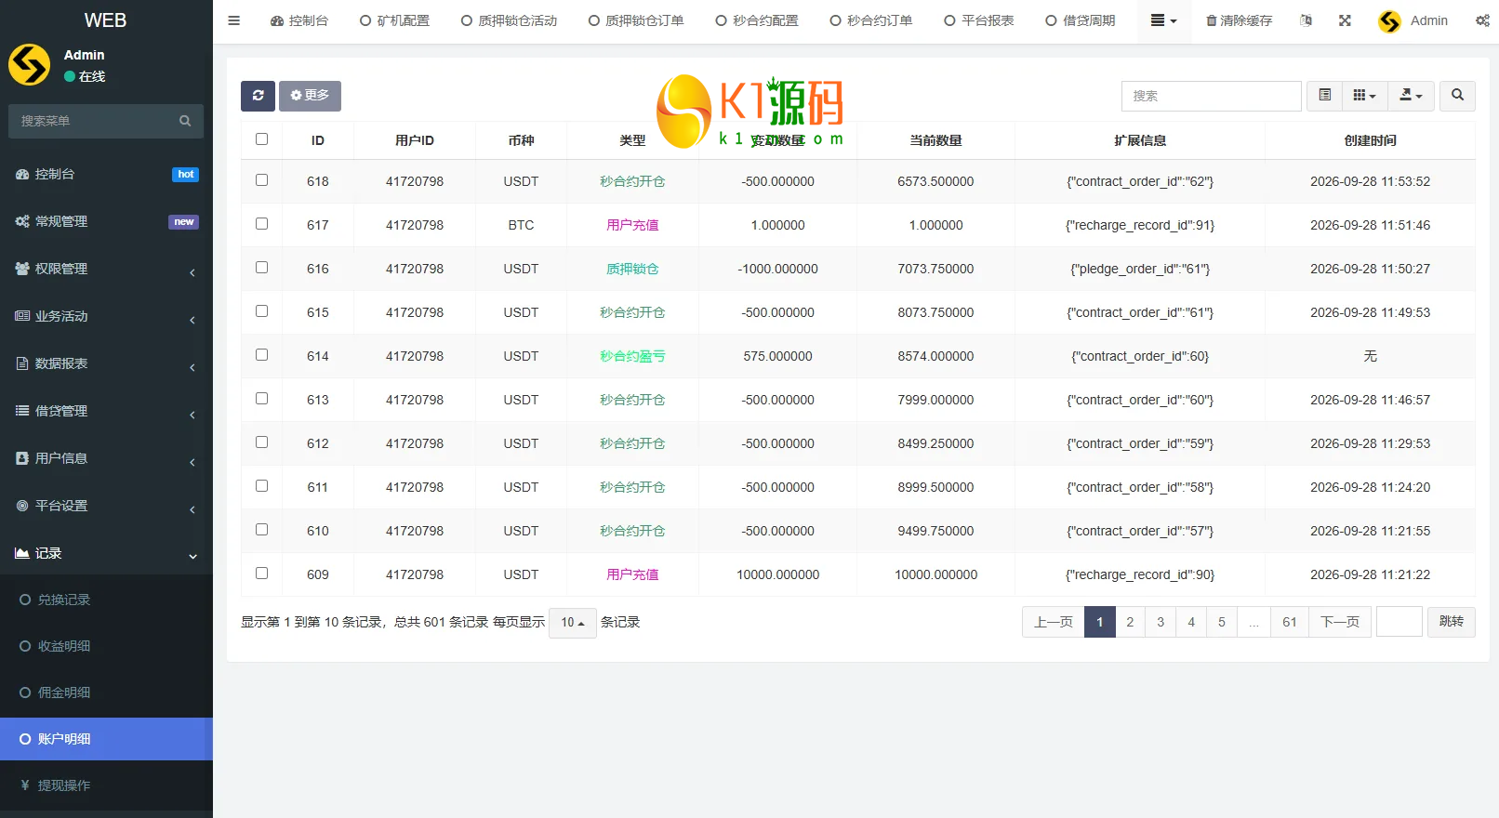
Task: Switch to the 矿机配置 tab
Action: click(394, 20)
